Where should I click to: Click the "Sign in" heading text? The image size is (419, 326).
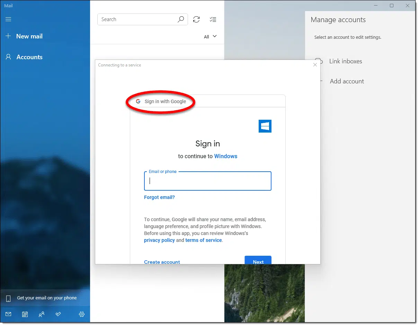pyautogui.click(x=207, y=144)
